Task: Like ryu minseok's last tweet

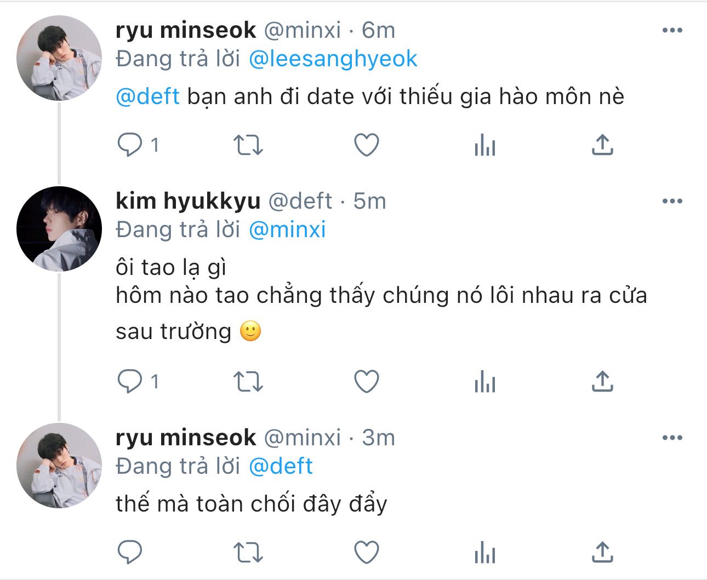Action: click(367, 553)
